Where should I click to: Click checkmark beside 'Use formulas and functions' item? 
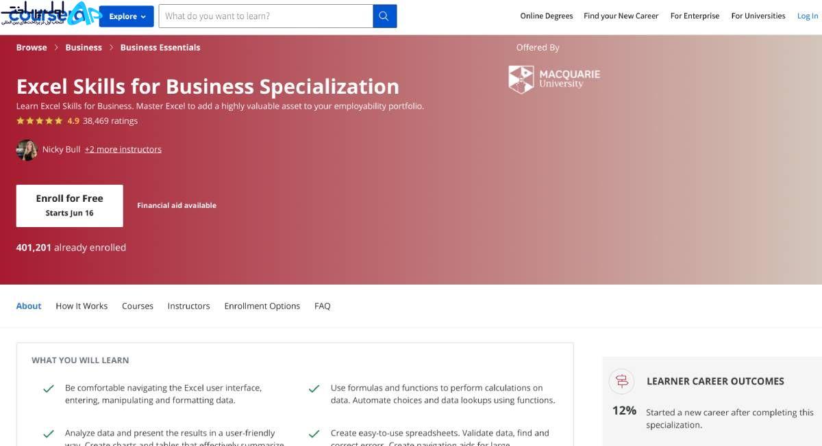point(314,389)
